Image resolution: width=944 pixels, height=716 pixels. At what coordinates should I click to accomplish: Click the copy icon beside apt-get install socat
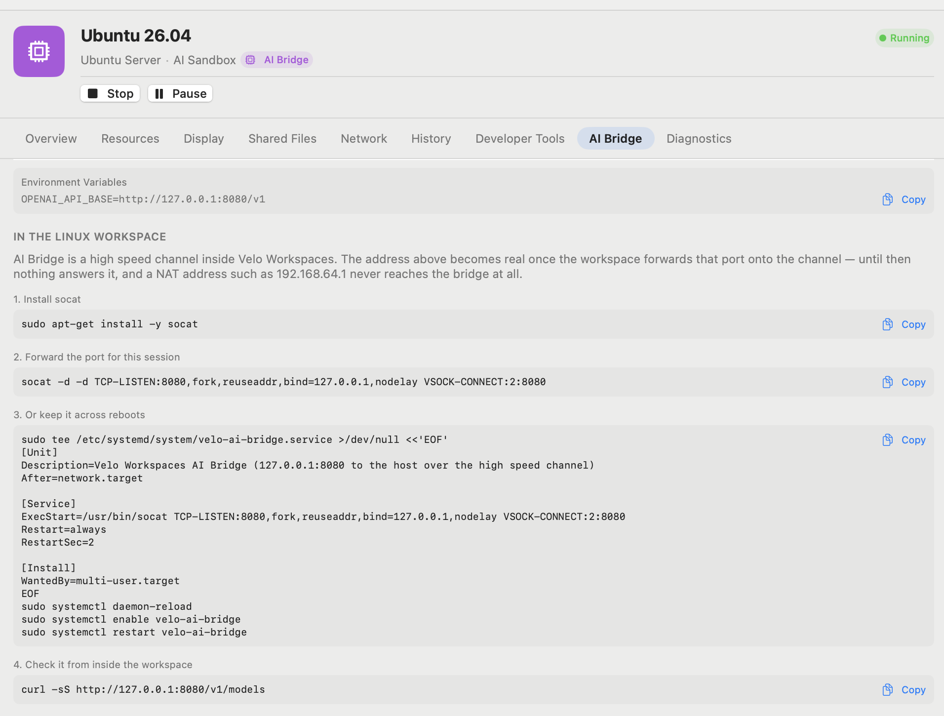click(x=888, y=324)
